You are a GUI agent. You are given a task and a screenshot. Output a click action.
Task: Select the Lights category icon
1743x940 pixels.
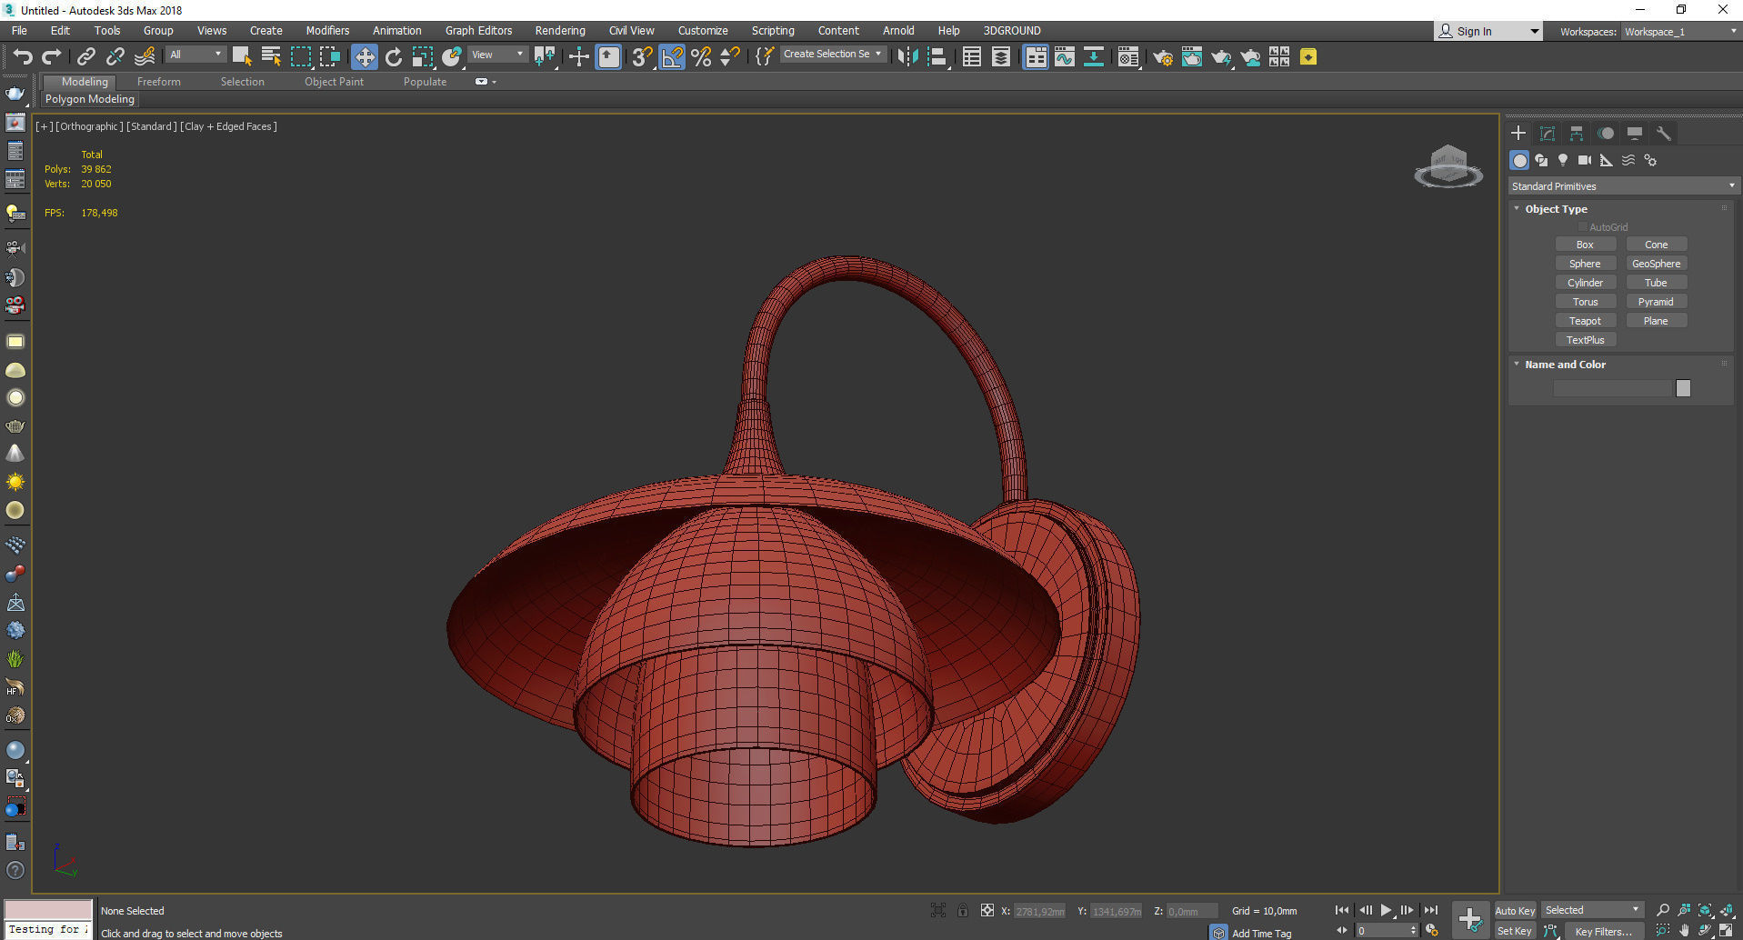coord(1563,160)
